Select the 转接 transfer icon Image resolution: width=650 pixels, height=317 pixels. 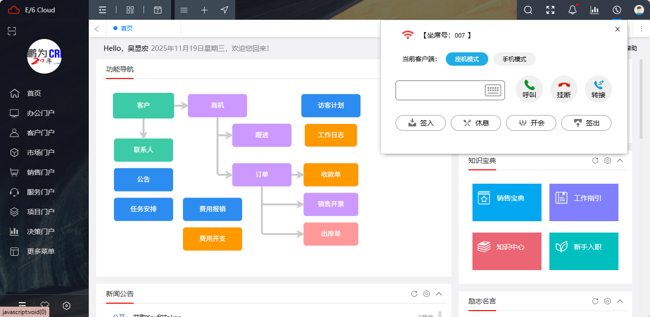(x=598, y=88)
